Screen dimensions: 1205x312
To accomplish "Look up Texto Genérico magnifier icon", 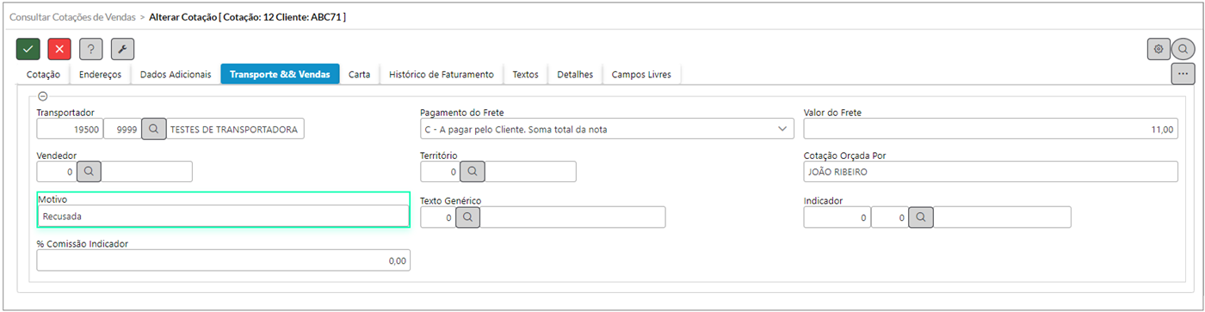I will pos(467,217).
